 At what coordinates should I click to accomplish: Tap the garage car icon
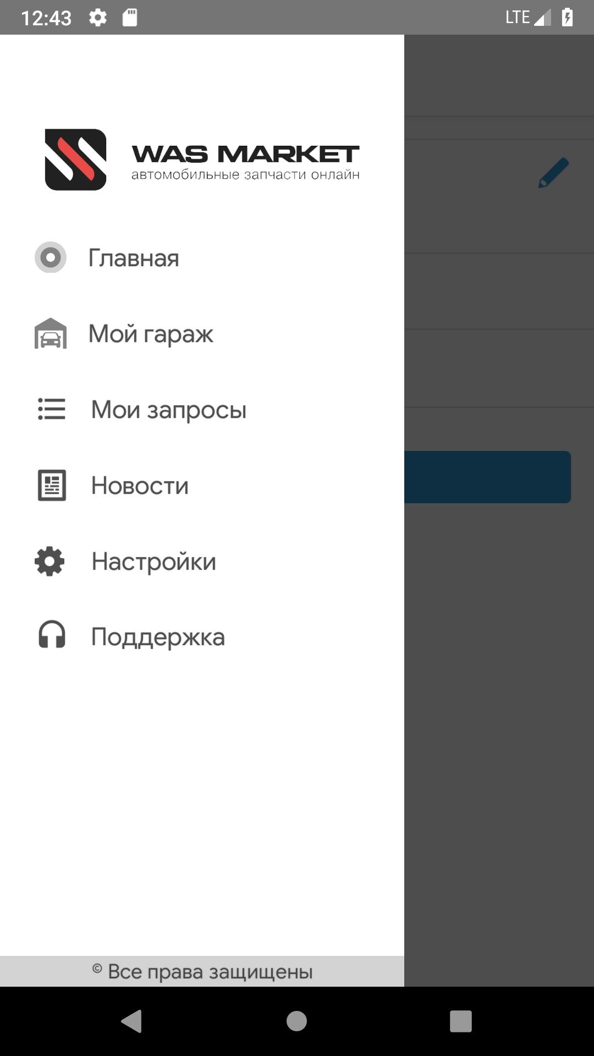coord(51,333)
